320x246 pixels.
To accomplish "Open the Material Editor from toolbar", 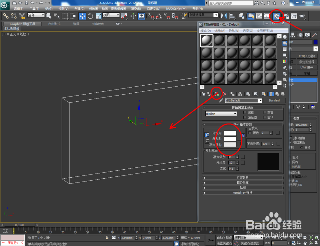I will [x=276, y=16].
